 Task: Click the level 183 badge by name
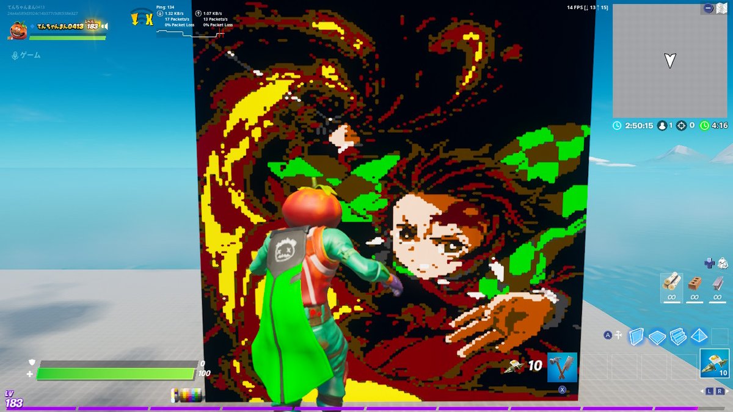pyautogui.click(x=92, y=26)
